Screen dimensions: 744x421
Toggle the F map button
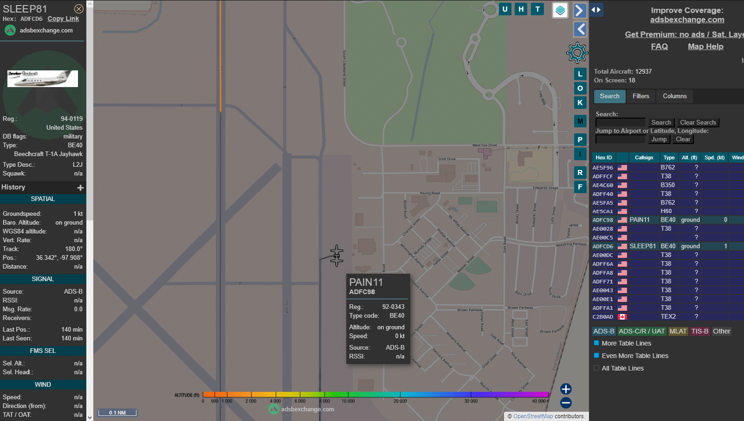[x=580, y=187]
